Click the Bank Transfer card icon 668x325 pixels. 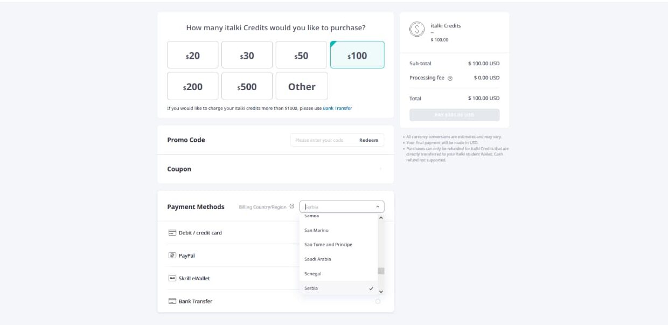coord(172,301)
